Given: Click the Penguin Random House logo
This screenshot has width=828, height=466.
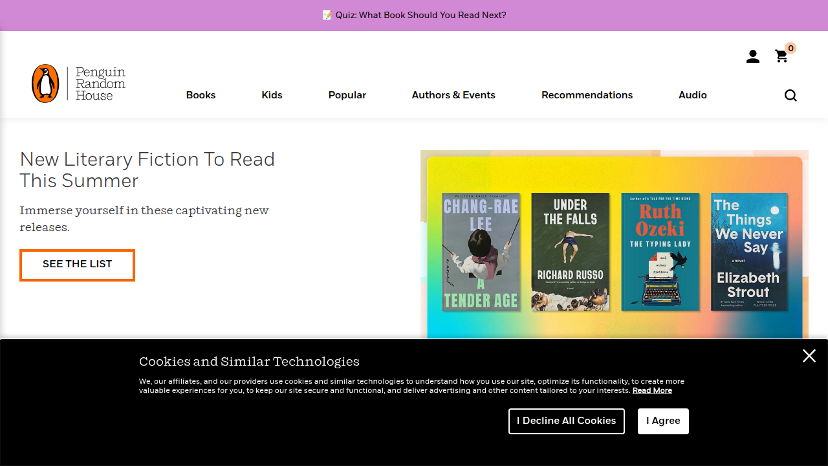Looking at the screenshot, I should pos(78,83).
